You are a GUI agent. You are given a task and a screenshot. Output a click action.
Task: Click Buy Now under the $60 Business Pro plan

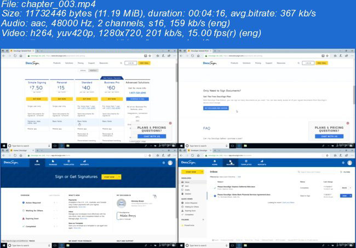coord(112,99)
